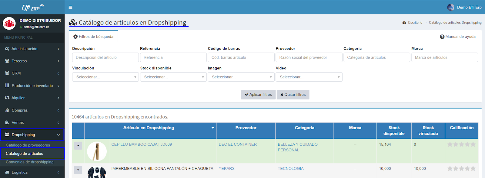
Task: Expand the CRM menu
Action: pos(32,73)
